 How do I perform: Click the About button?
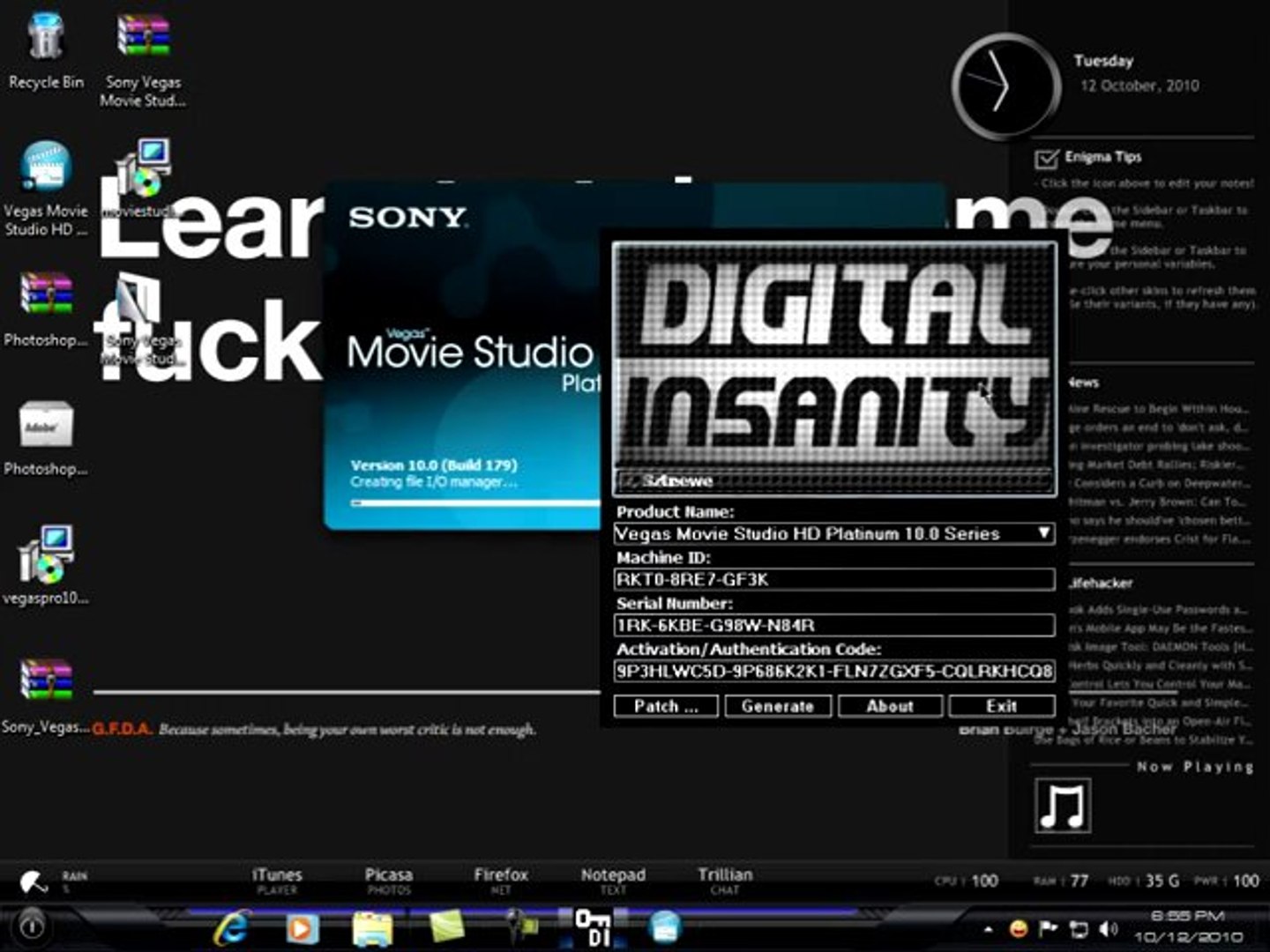coord(890,706)
